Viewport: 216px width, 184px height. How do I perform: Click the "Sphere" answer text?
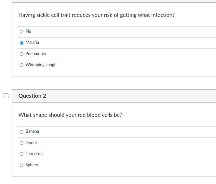32,165
